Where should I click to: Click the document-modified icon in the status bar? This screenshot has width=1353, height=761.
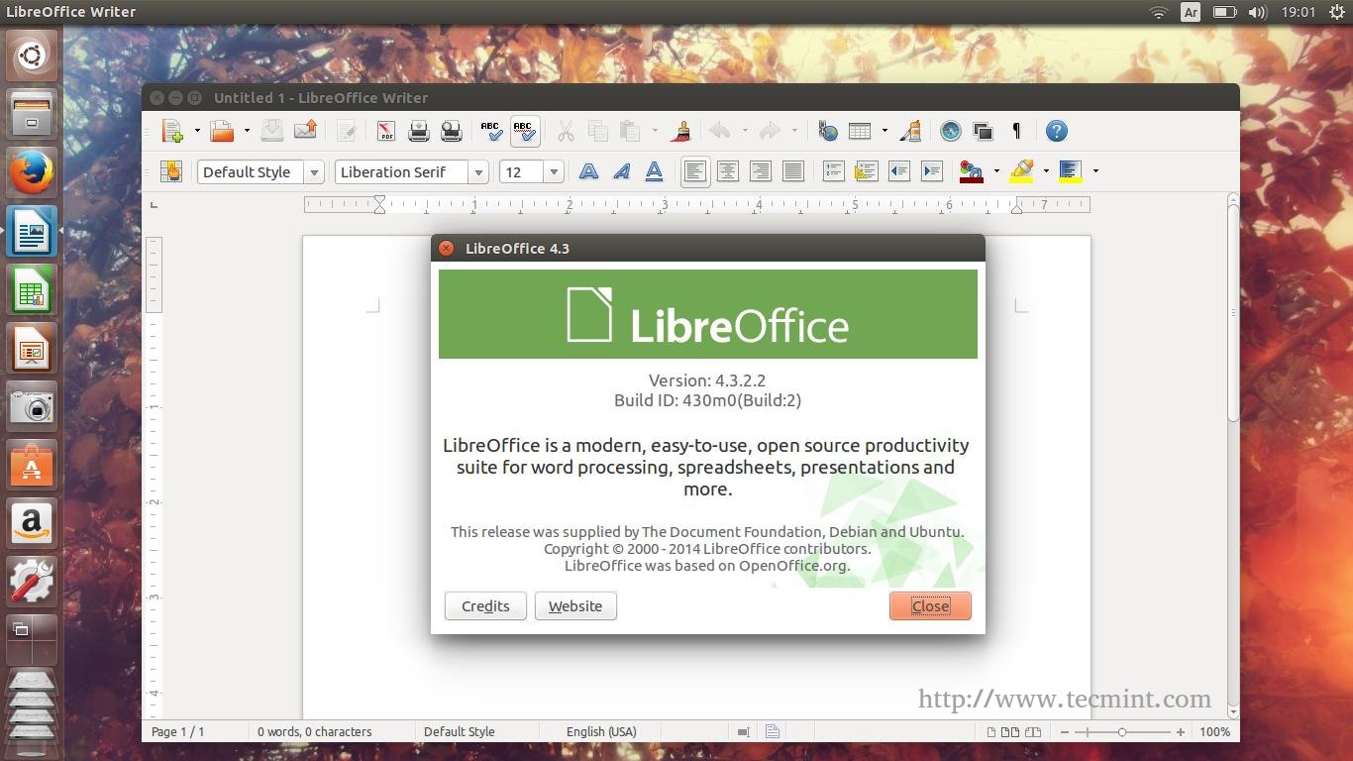coord(773,731)
